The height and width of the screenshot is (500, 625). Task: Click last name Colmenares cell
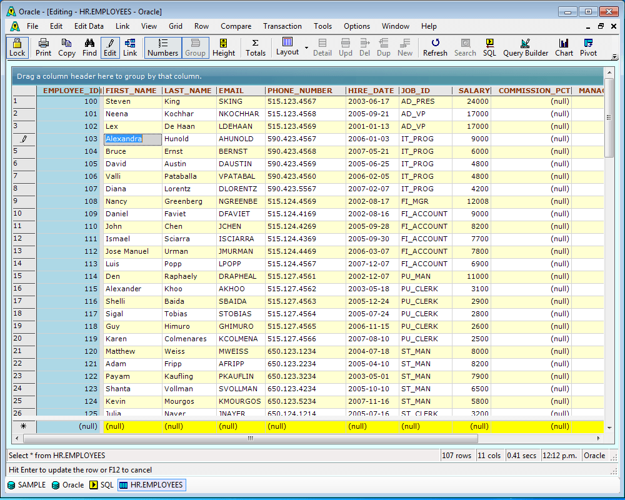click(x=189, y=339)
